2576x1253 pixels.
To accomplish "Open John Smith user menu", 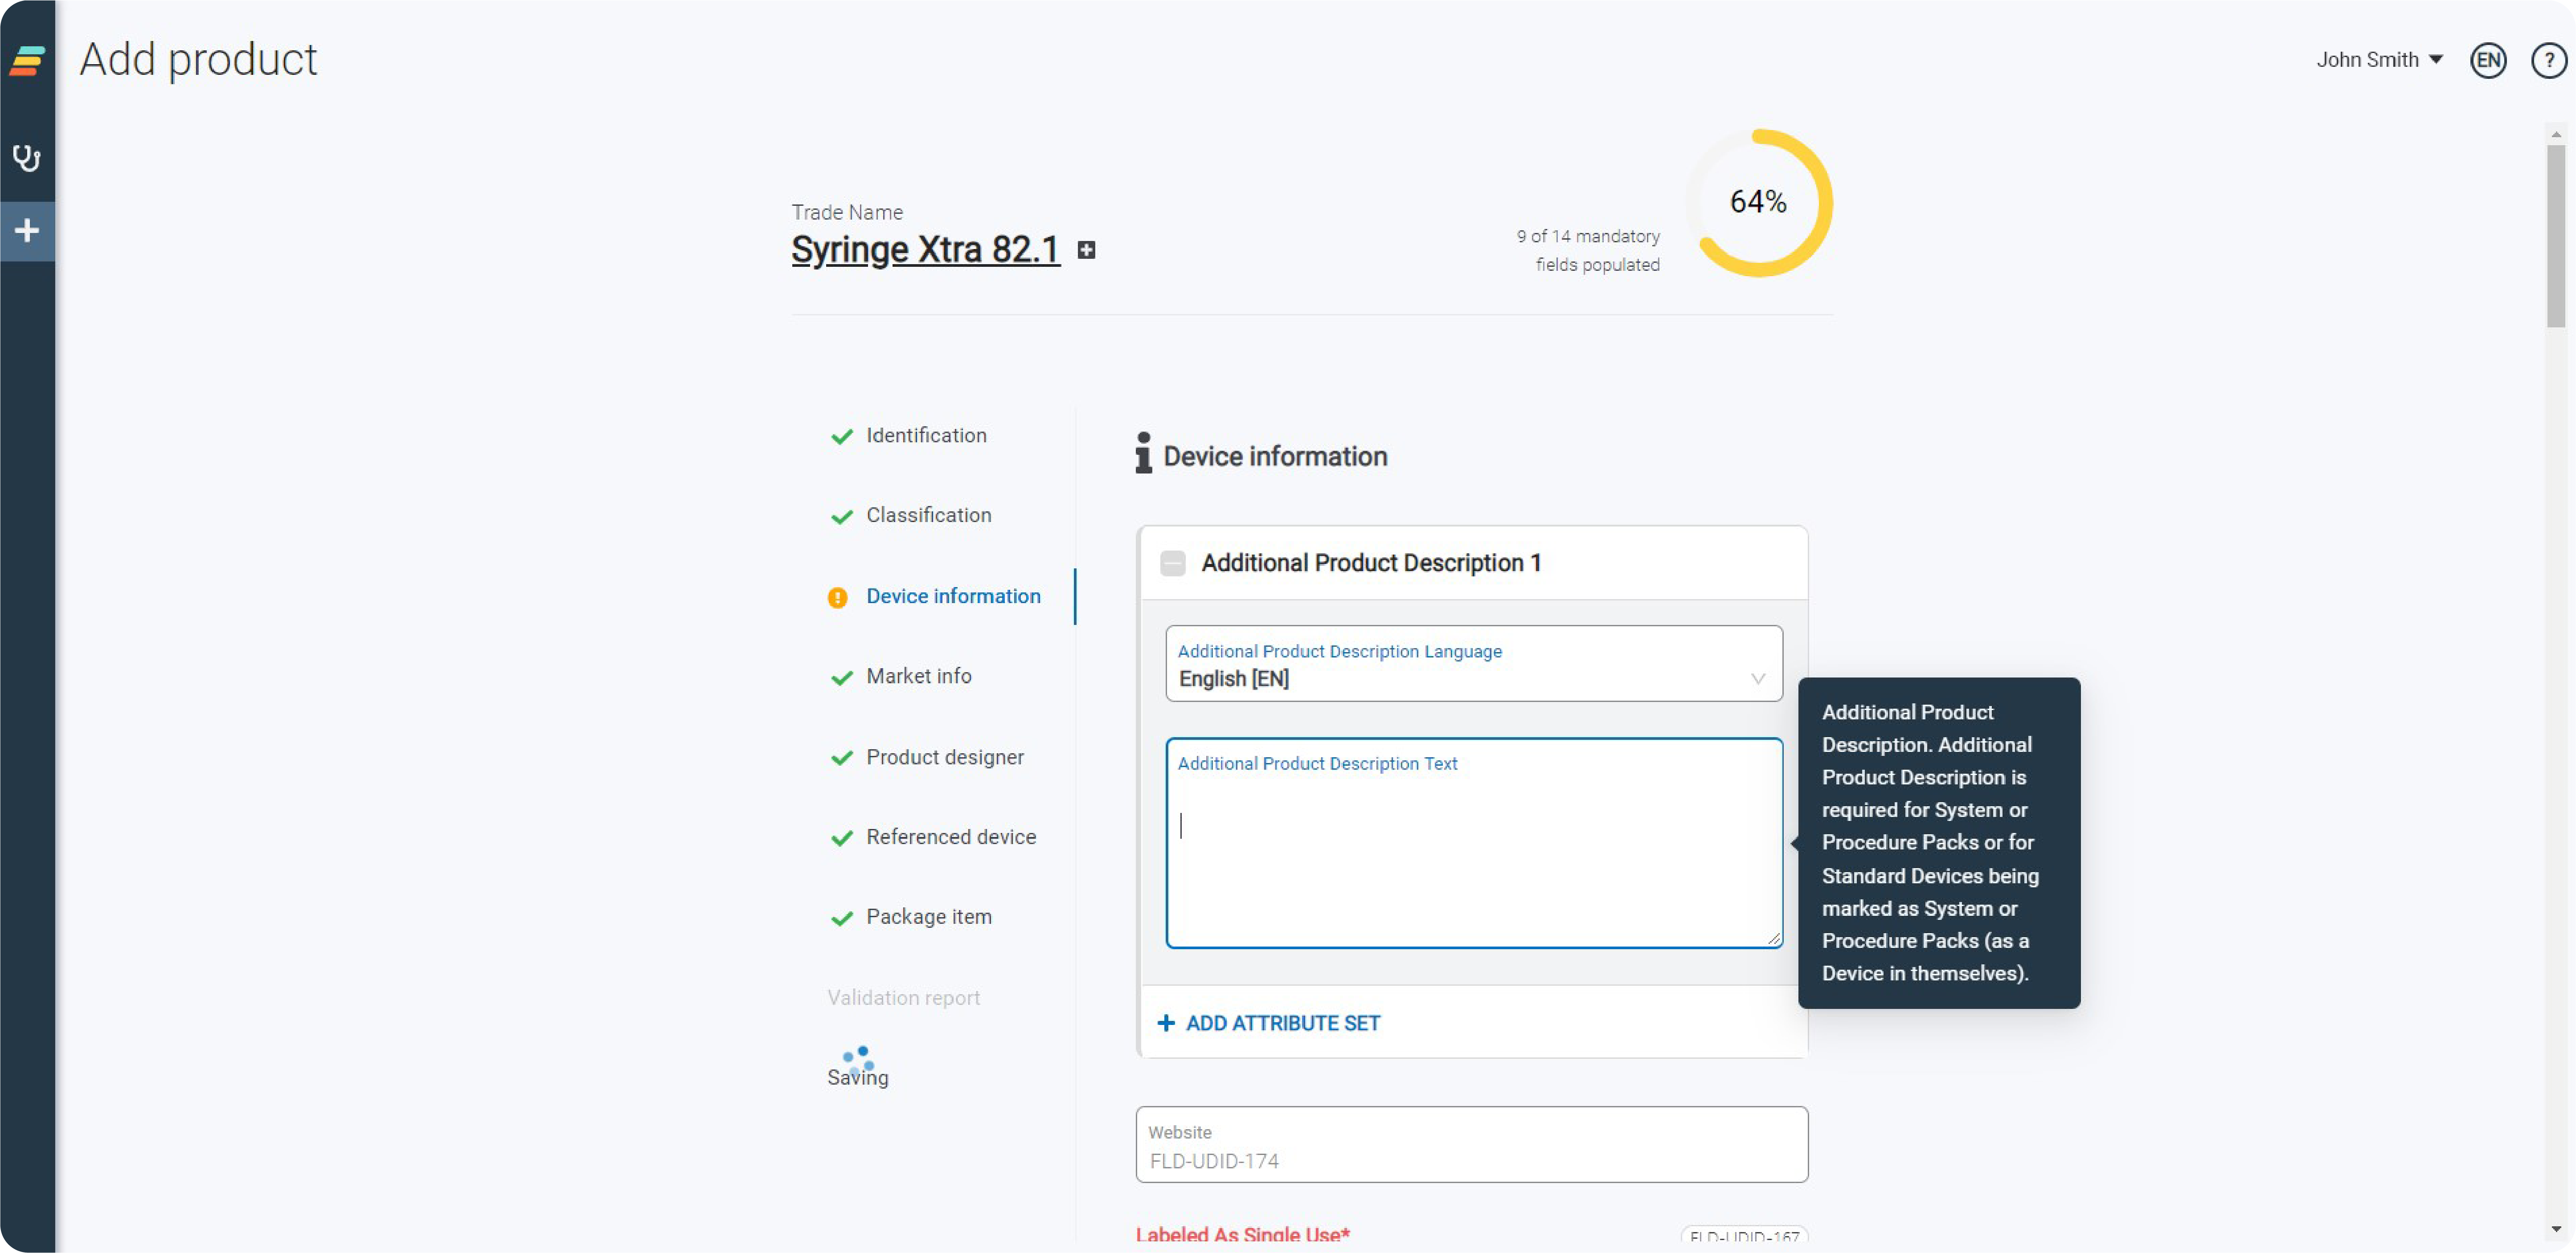I will (2379, 60).
